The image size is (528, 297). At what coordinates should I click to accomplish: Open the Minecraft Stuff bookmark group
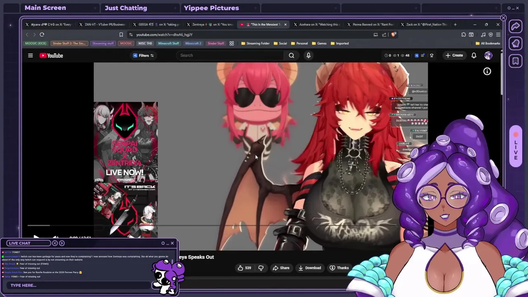pyautogui.click(x=168, y=43)
